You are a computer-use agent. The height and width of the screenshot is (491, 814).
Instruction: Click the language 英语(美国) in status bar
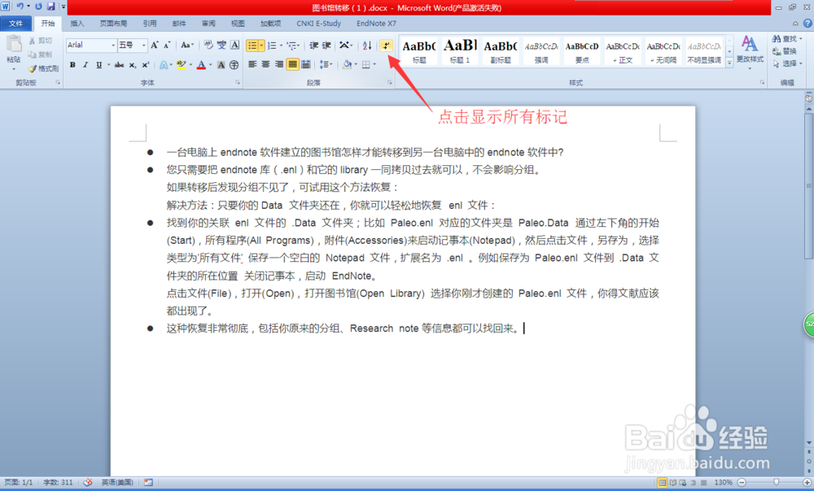[116, 482]
